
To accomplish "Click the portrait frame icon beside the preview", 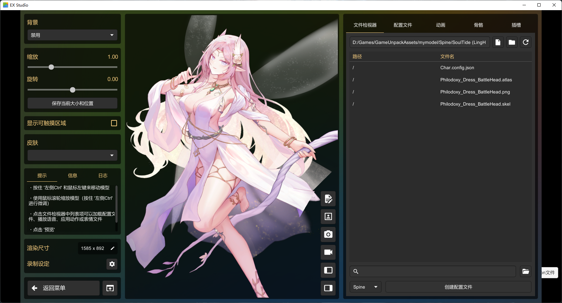I will [x=328, y=216].
